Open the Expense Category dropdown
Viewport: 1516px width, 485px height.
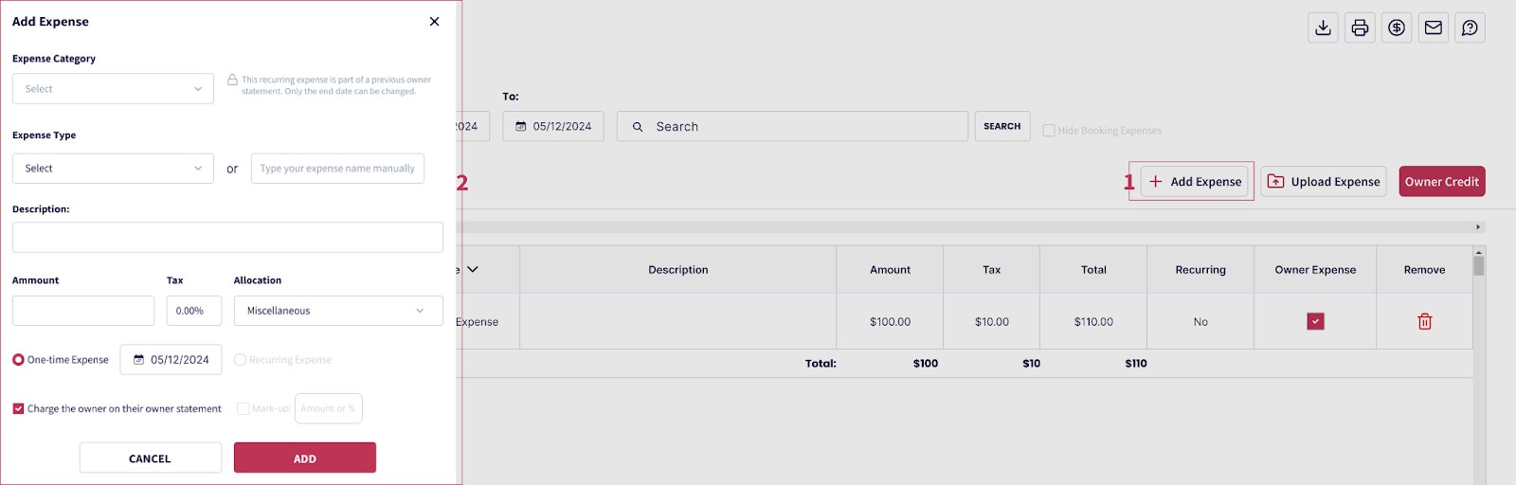click(113, 89)
